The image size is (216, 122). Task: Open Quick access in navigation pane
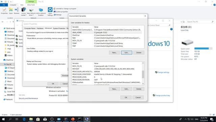[9, 28]
